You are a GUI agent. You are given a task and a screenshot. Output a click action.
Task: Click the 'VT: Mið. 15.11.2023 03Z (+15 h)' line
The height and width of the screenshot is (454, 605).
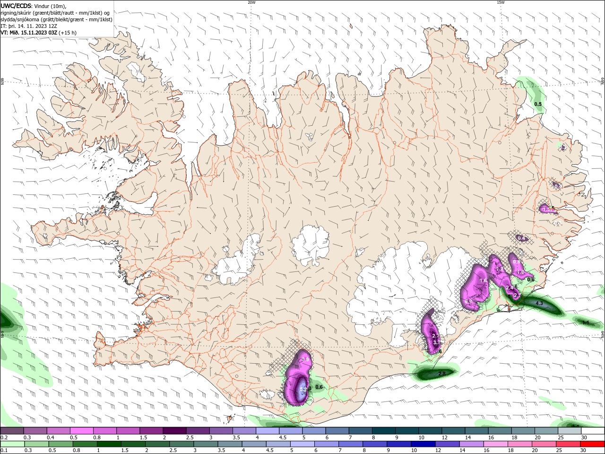[39, 33]
